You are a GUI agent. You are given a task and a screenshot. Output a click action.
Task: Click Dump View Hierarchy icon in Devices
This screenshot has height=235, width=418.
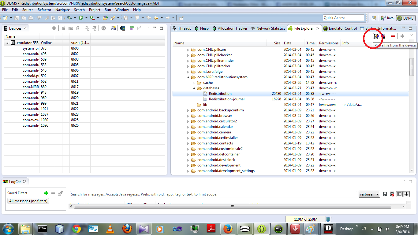point(123,28)
